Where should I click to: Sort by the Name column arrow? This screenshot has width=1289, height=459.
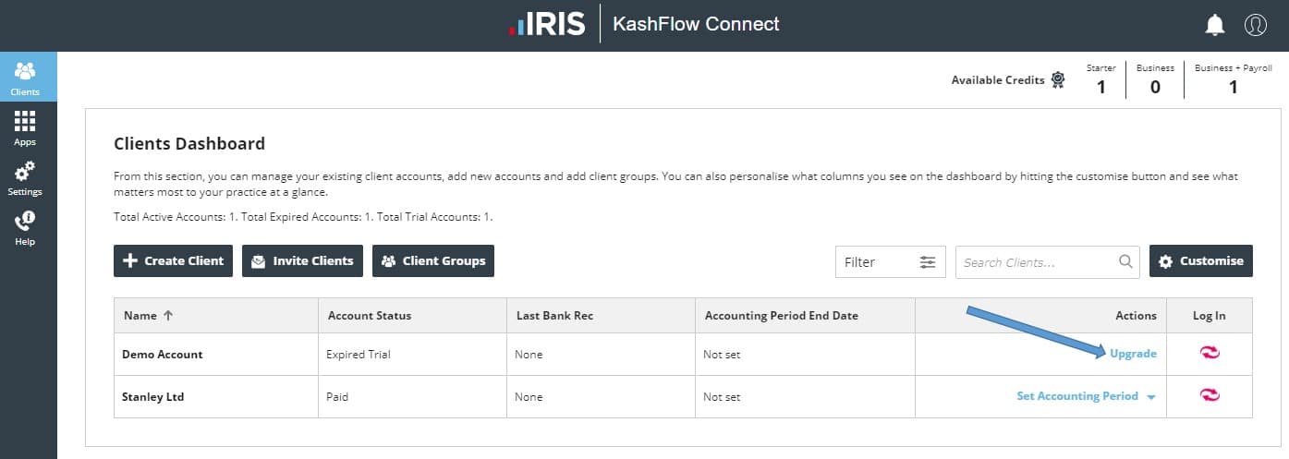[x=167, y=315]
